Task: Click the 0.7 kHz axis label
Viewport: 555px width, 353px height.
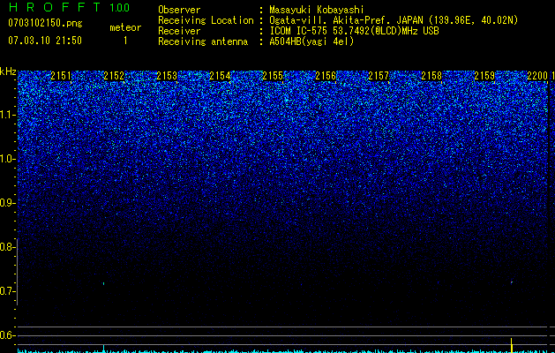Action: (x=7, y=291)
